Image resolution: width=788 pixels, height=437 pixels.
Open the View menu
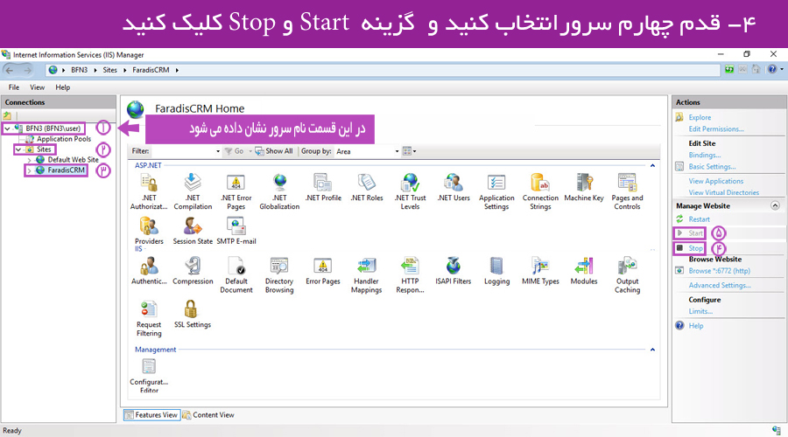(x=37, y=87)
